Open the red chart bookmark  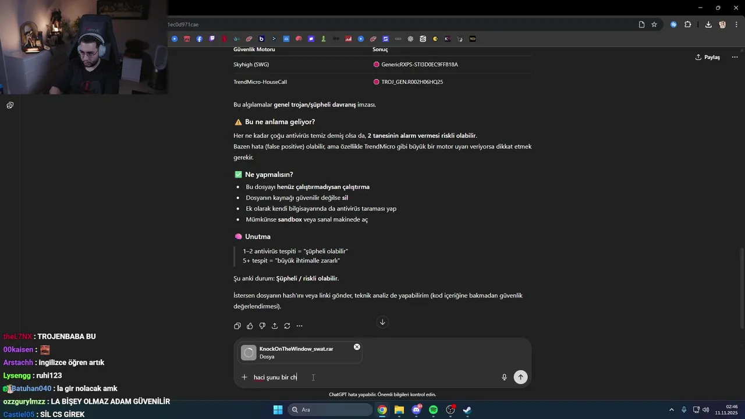[x=349, y=39]
